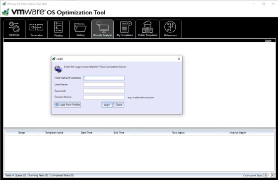278x180 pixels.
Task: Click the Login dialog title bar icon
Action: [x=54, y=59]
